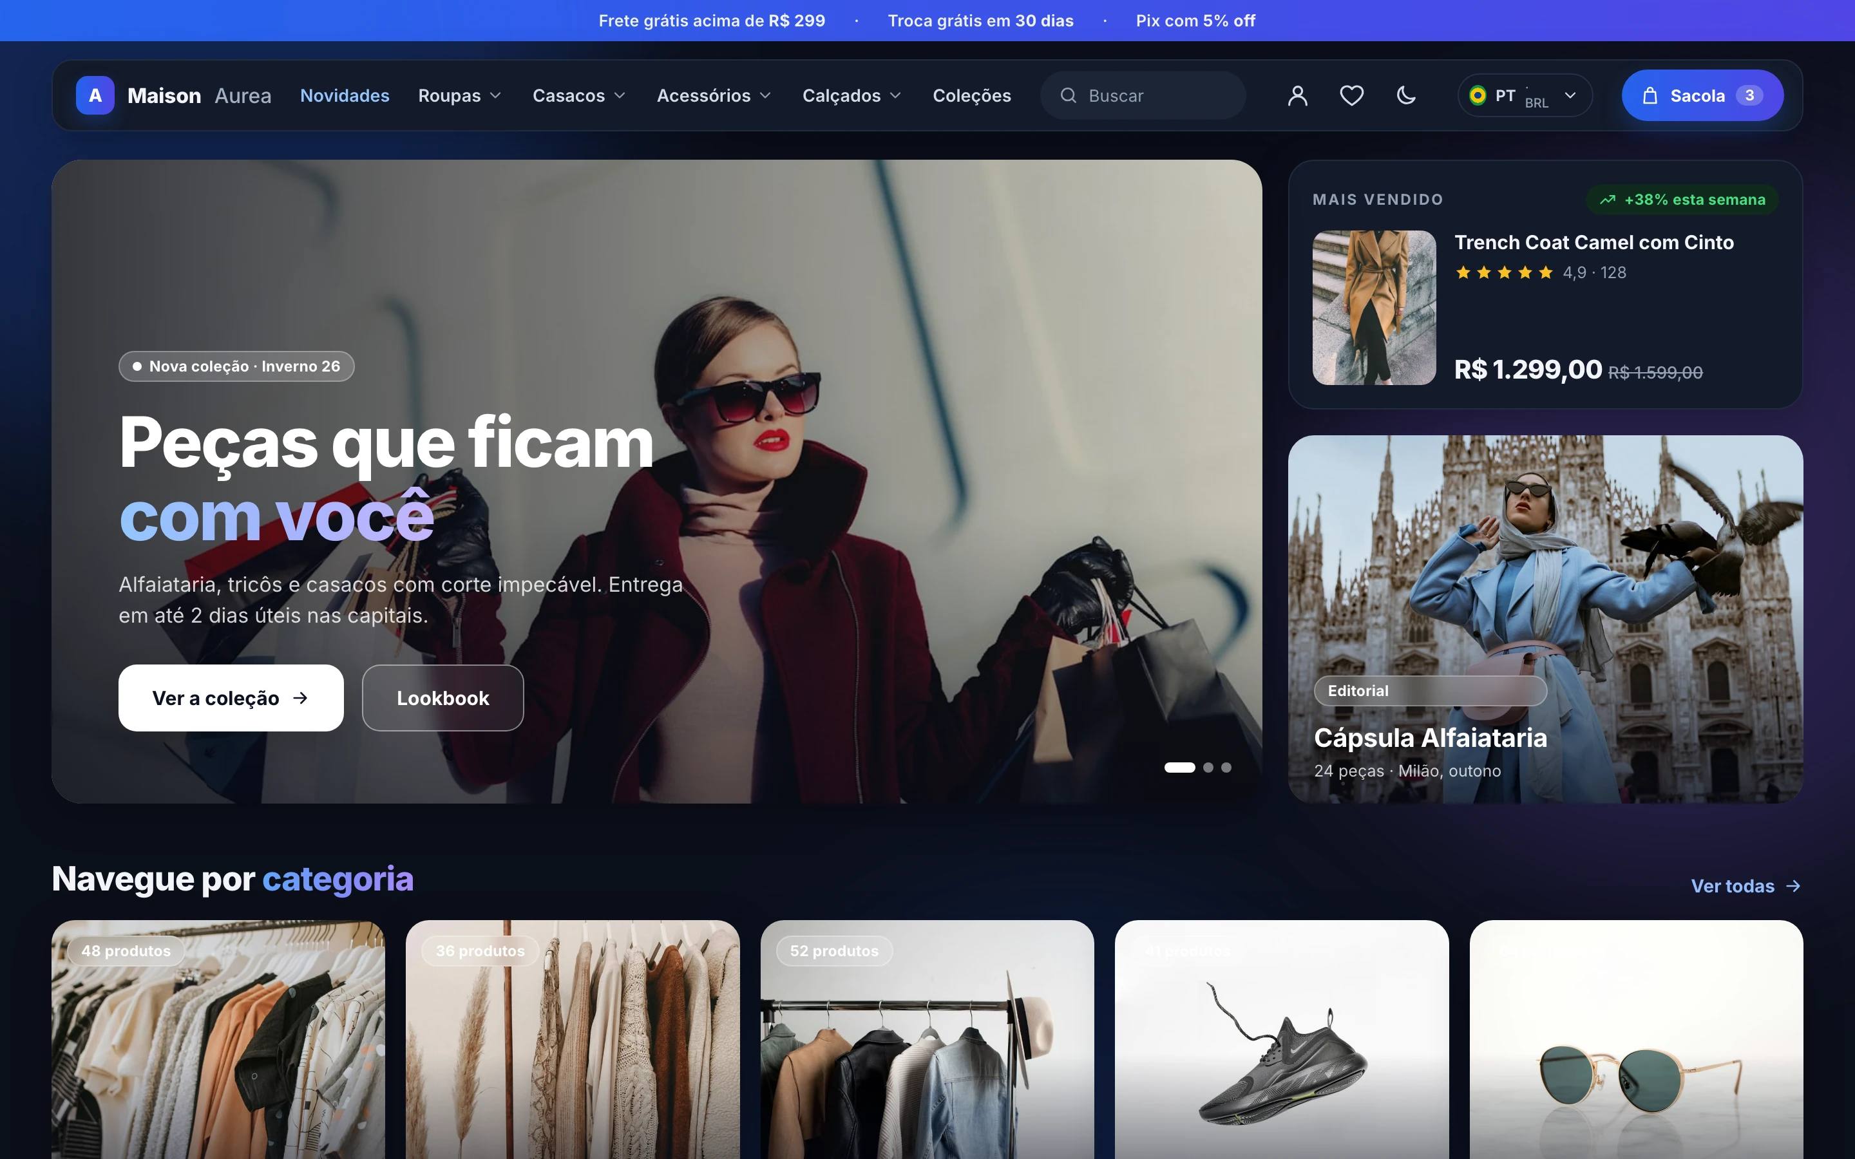Screen dimensions: 1855x1159
Task: Open the sneaker category card
Action: click(x=1282, y=1039)
